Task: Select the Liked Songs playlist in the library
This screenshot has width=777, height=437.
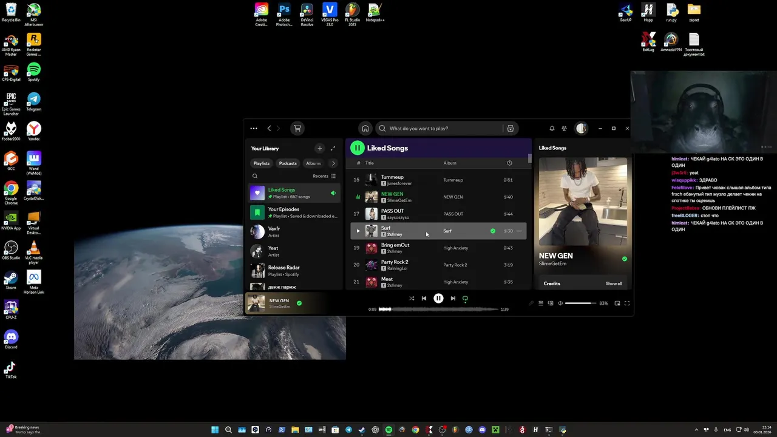Action: point(294,193)
